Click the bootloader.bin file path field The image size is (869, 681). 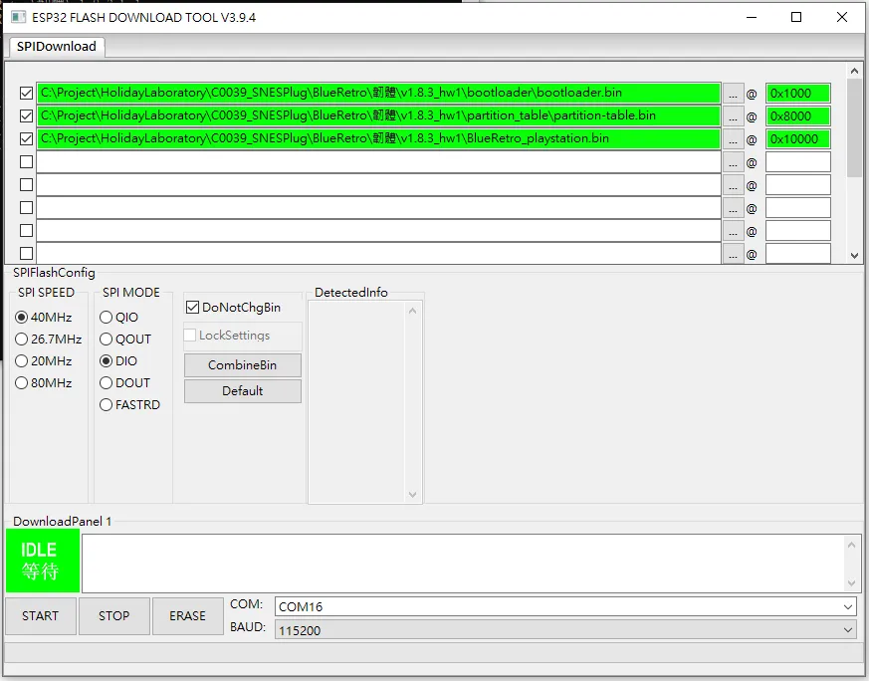point(378,94)
